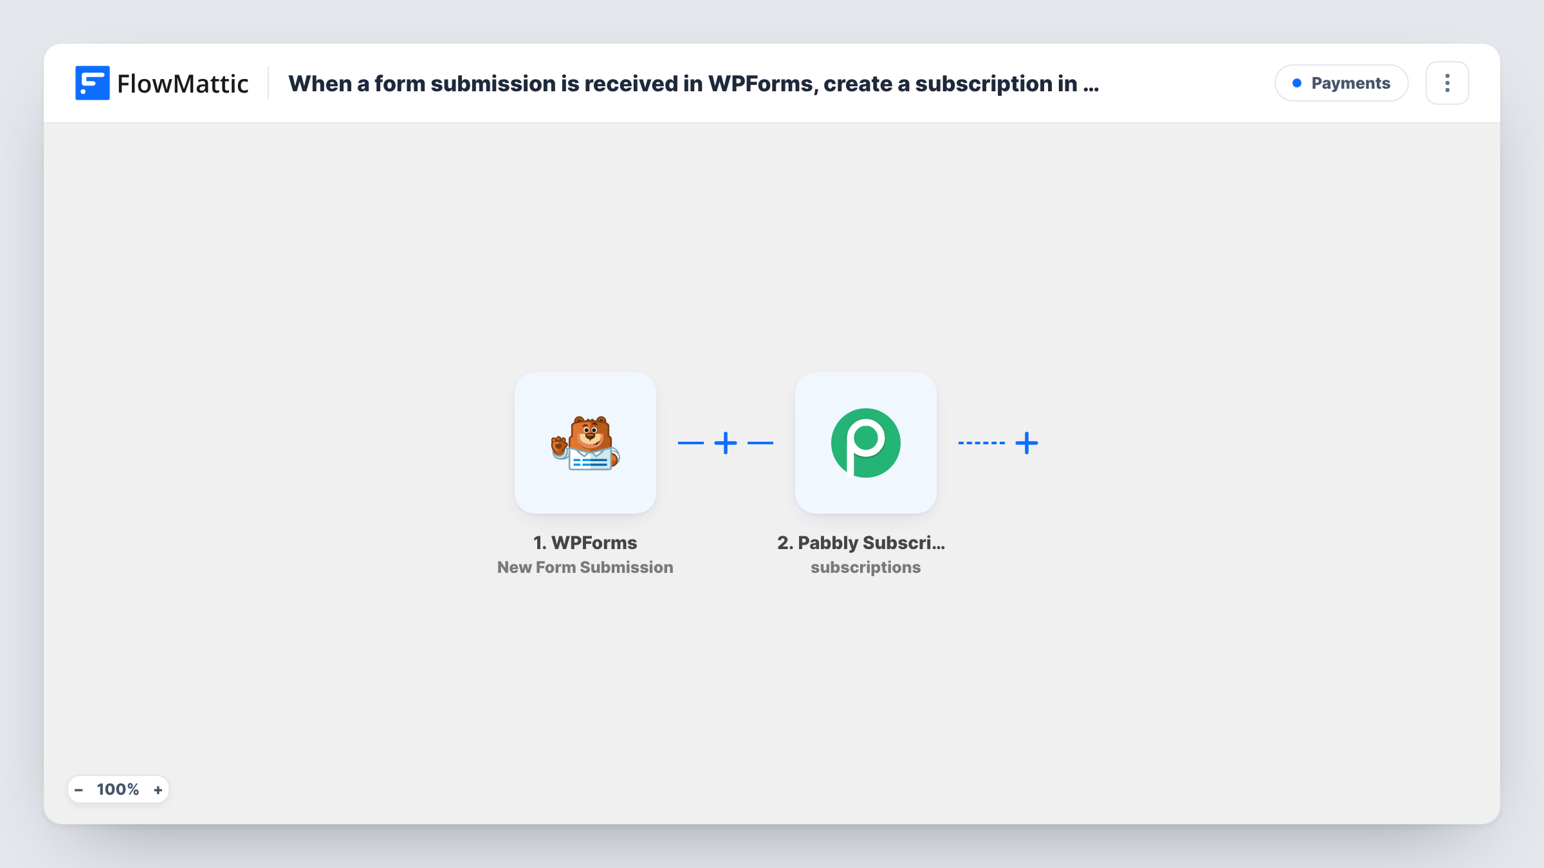The image size is (1544, 868).
Task: Click the 100% zoom level value
Action: click(x=118, y=790)
